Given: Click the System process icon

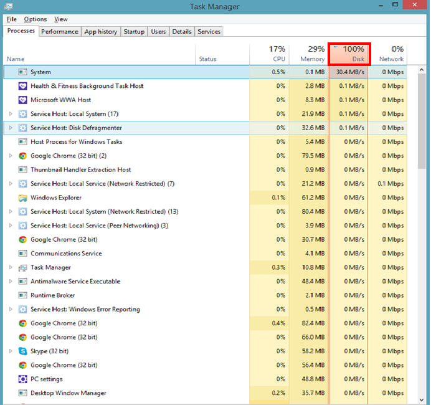Looking at the screenshot, I should [x=22, y=72].
